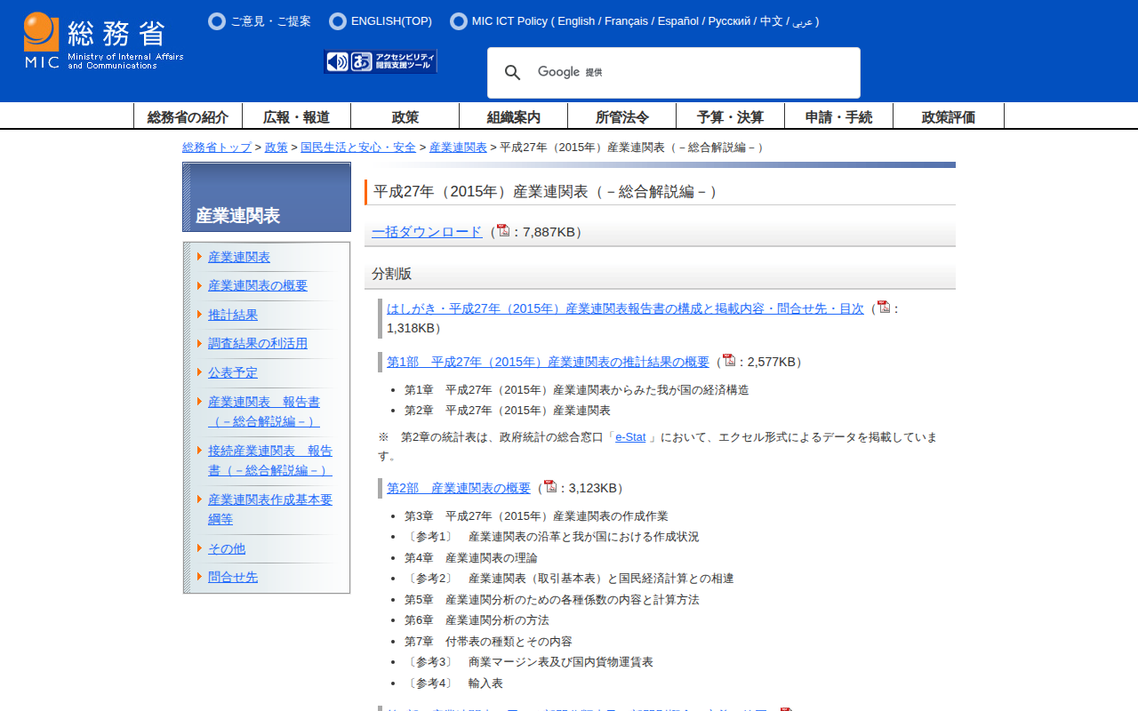Viewport: 1138px width, 711px height.
Task: Click PDF icon beside 第2部 link
Action: point(550,487)
